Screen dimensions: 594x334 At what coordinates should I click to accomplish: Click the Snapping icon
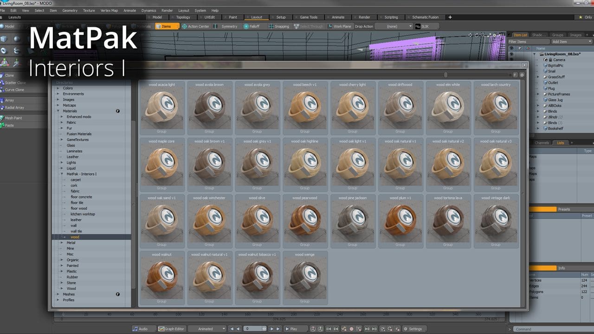[x=271, y=26]
